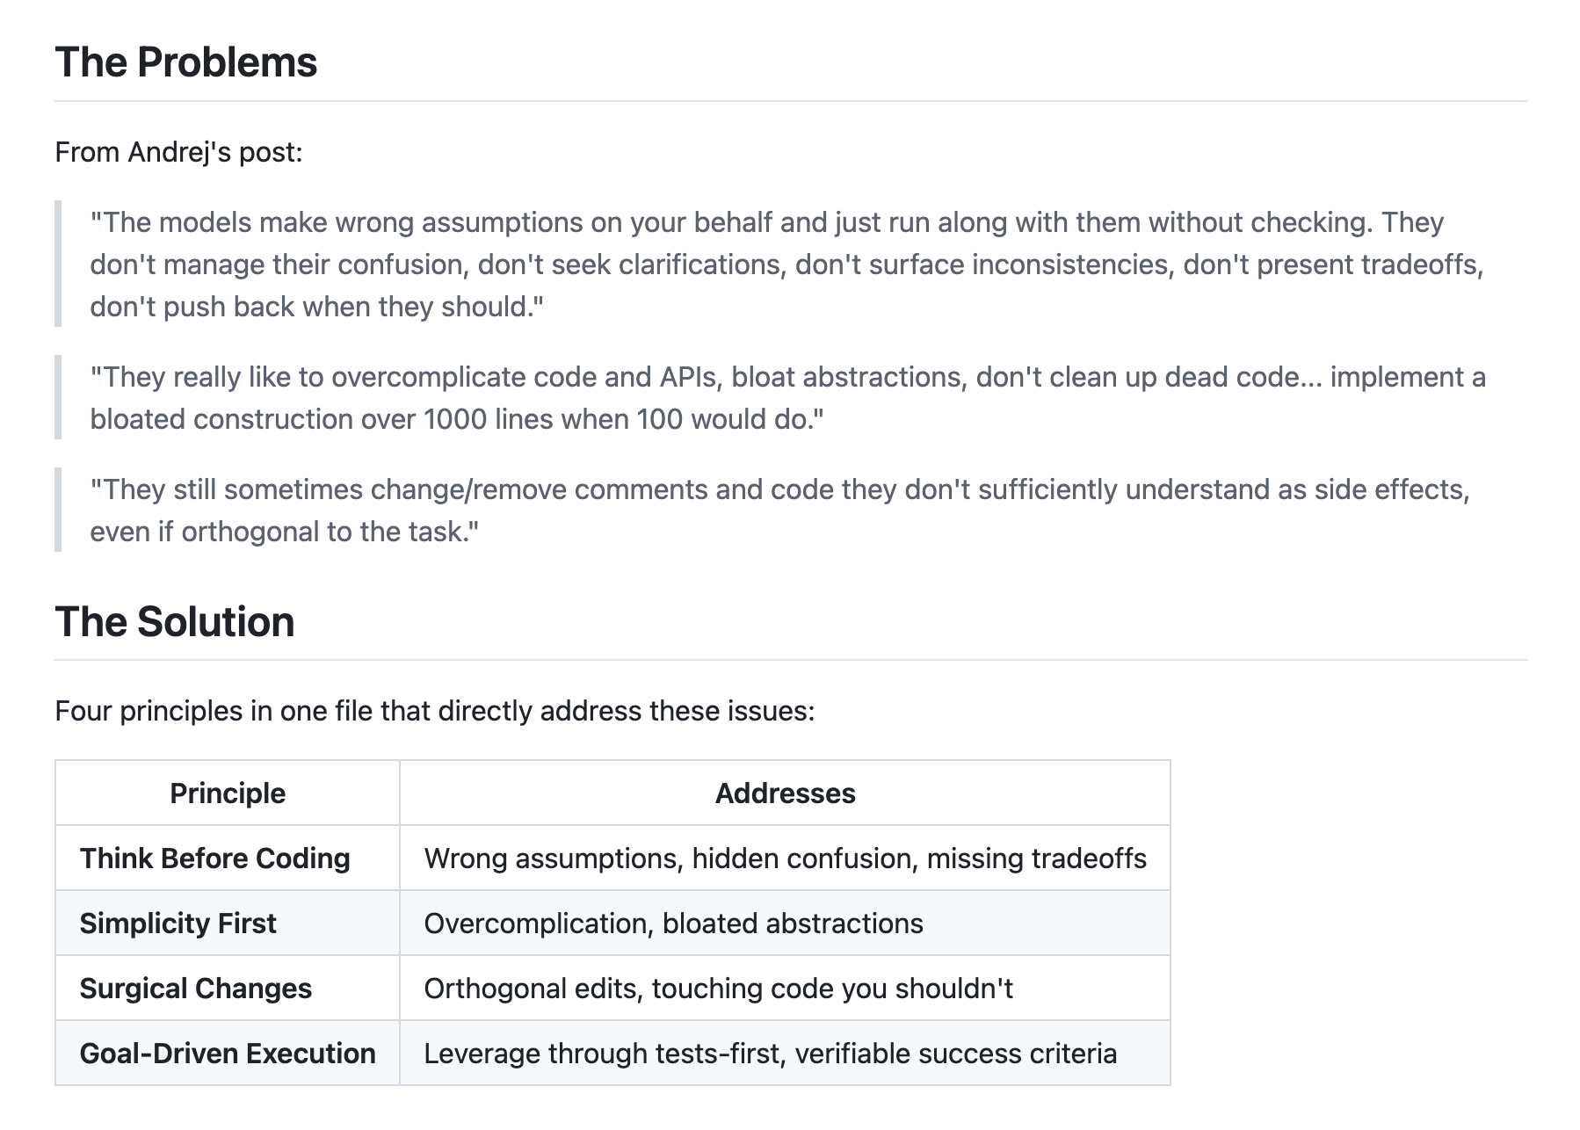Click the gray bar beside the third blockquote
Image resolution: width=1580 pixels, height=1130 pixels.
tap(58, 510)
